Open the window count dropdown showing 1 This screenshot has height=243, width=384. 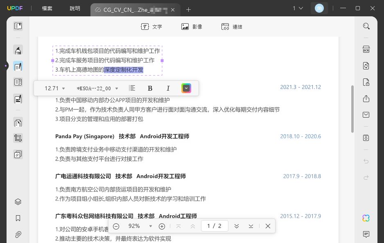pos(298,8)
